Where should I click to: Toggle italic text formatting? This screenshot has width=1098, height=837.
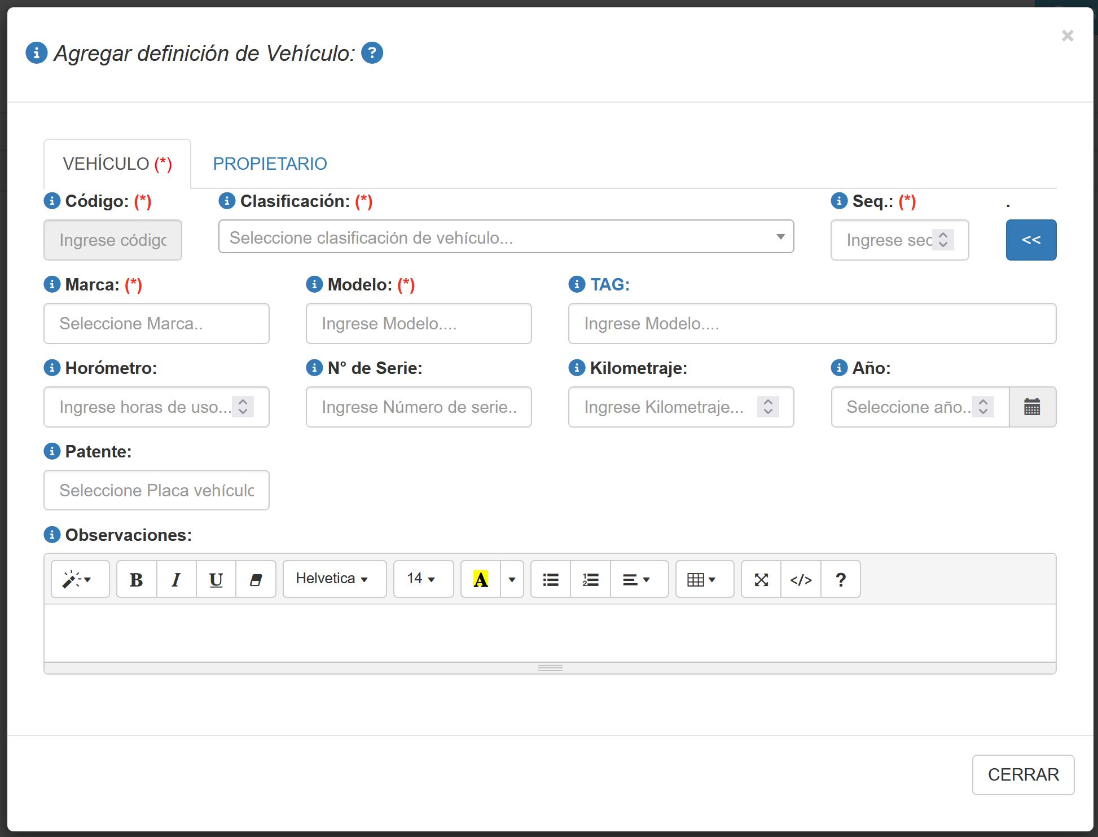[176, 579]
